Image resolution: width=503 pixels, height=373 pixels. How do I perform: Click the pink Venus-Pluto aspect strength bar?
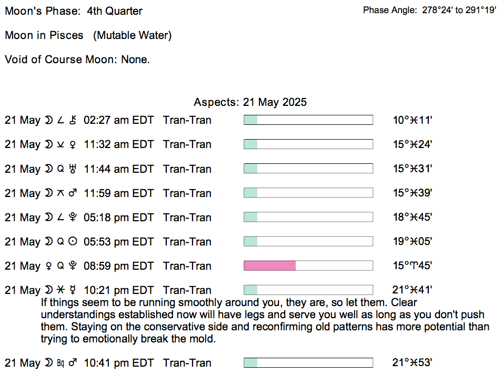[269, 266]
